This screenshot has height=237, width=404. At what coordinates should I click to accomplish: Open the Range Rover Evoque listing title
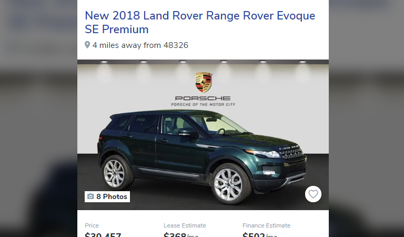[x=200, y=23]
